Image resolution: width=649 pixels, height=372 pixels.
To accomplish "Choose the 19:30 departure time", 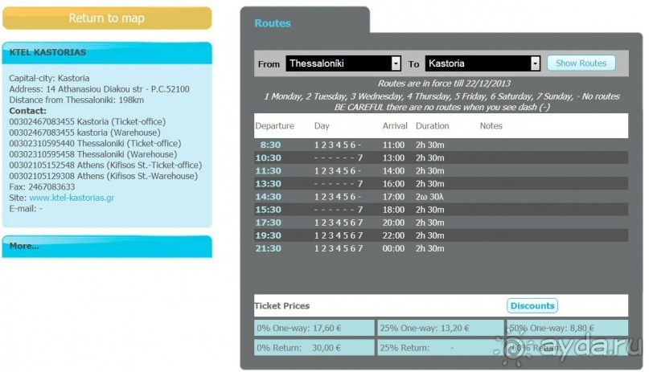I will point(268,235).
